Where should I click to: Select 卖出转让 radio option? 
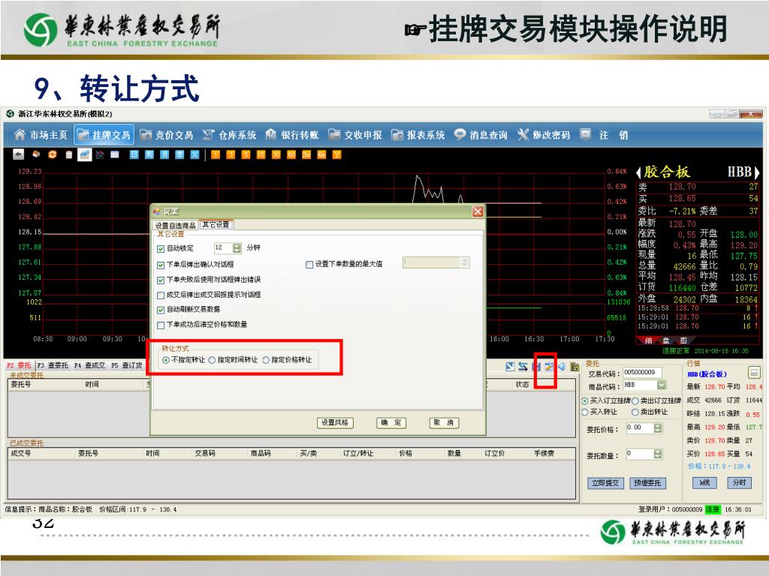[x=635, y=412]
